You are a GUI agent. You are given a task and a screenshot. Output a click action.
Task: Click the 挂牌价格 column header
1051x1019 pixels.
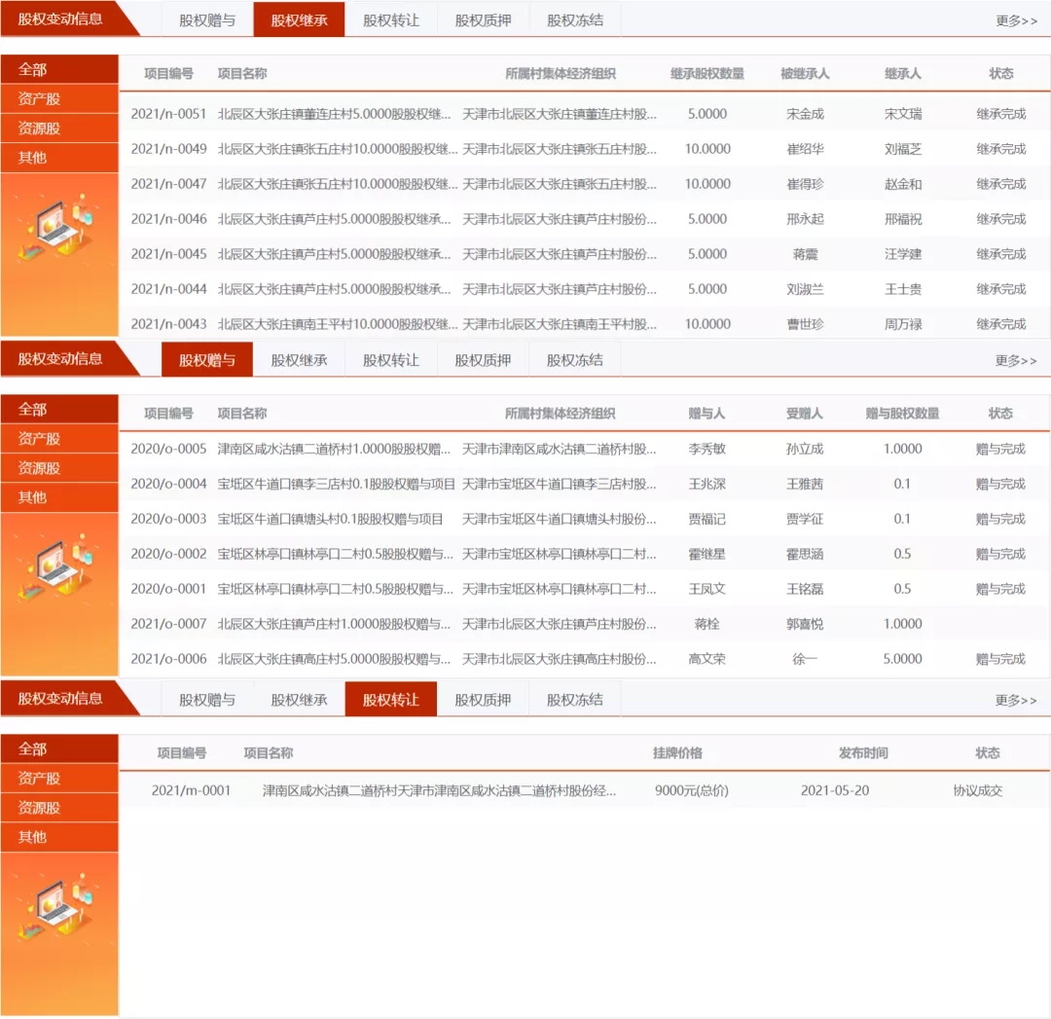tap(677, 753)
